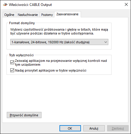This screenshot has width=131, height=134.
Task: Click the greyed-out Zastosuj button
Action: pyautogui.click(x=118, y=128)
